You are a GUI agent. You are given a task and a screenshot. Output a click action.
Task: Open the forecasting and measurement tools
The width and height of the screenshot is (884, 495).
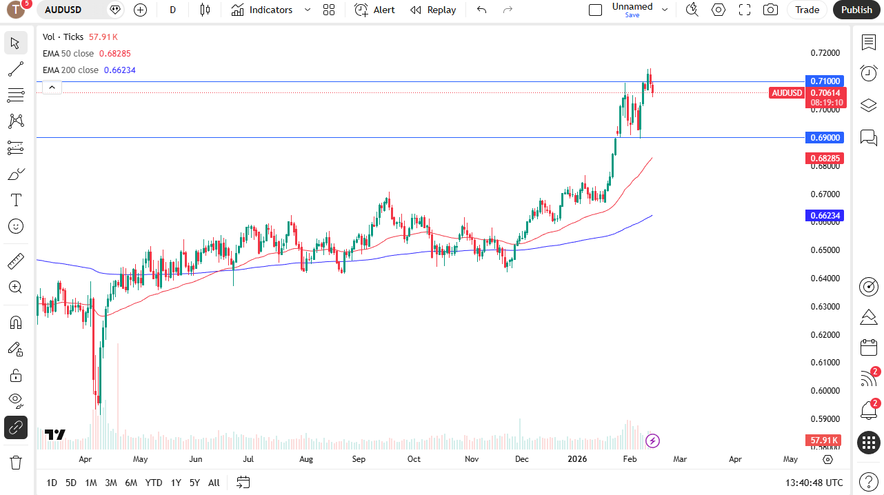point(16,148)
